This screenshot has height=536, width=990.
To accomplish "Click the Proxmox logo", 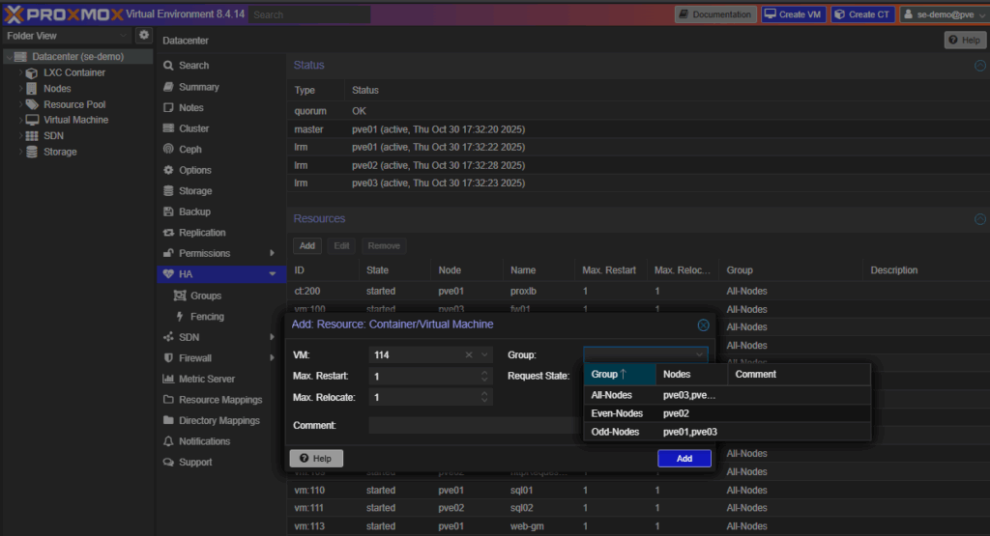I will pyautogui.click(x=63, y=14).
